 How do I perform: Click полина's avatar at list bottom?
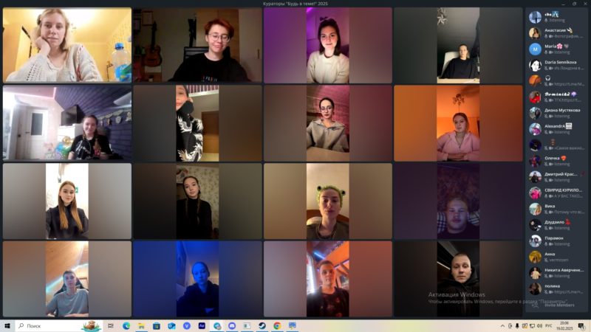[535, 288]
